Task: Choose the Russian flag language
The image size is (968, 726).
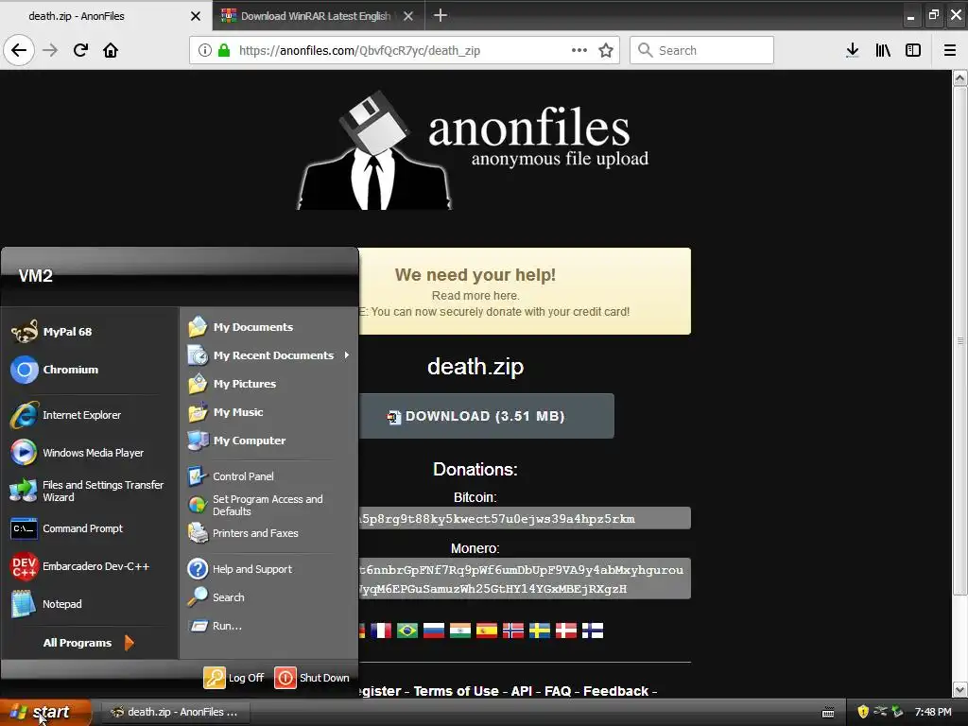Action: click(434, 631)
